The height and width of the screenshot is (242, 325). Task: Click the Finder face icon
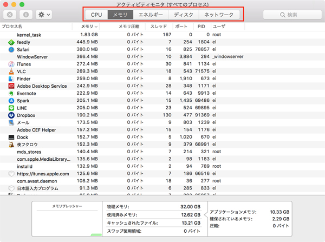pyautogui.click(x=11, y=79)
